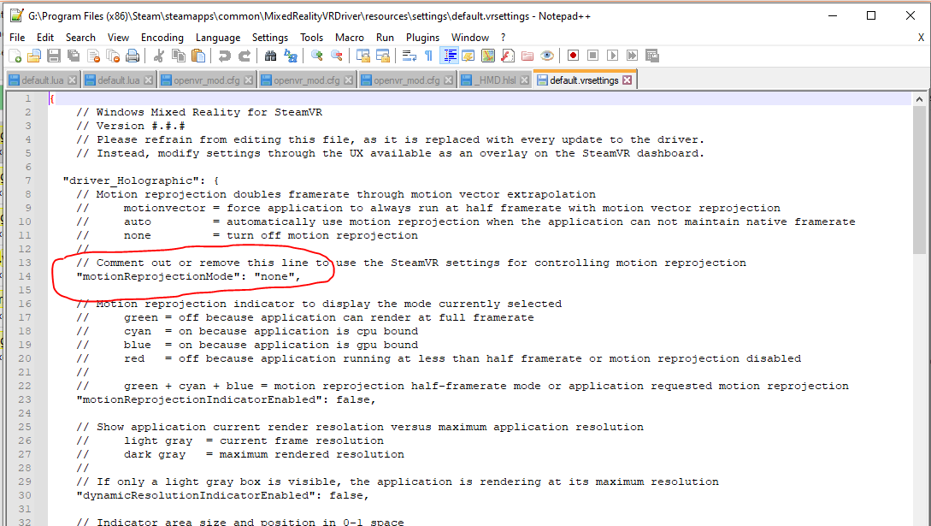This screenshot has width=931, height=526.
Task: Paste using the clipboard icon
Action: point(198,56)
